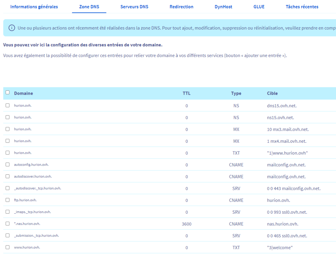Go to the Redirection tab
This screenshot has width=336, height=258.
[x=181, y=7]
